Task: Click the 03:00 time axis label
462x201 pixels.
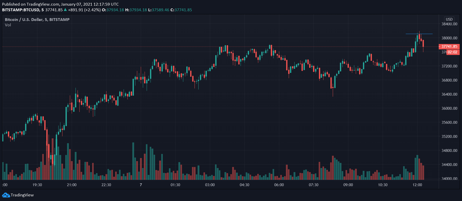Action: (x=210, y=185)
